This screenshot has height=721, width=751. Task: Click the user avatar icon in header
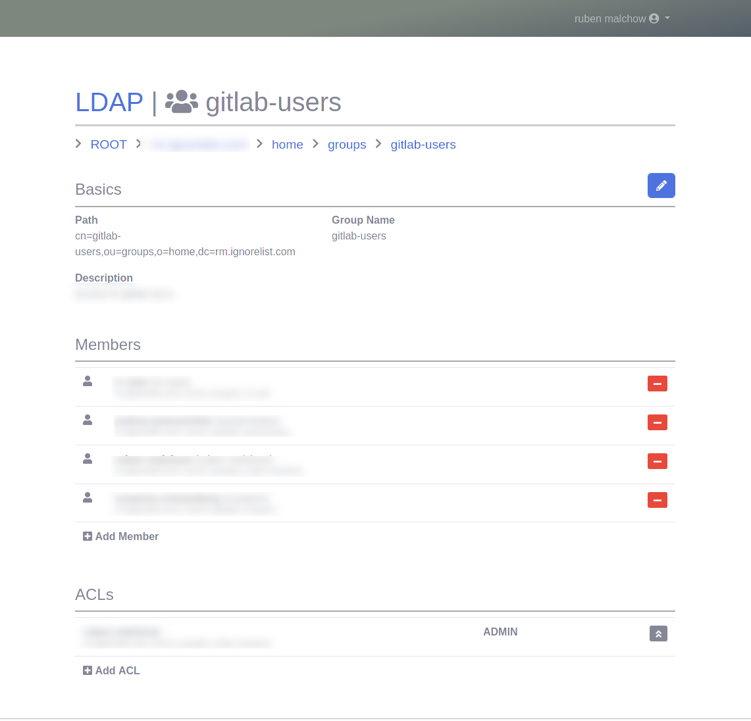click(654, 18)
